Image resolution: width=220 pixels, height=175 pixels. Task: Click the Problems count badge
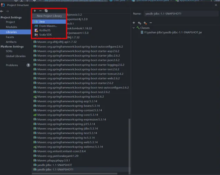pos(28,65)
